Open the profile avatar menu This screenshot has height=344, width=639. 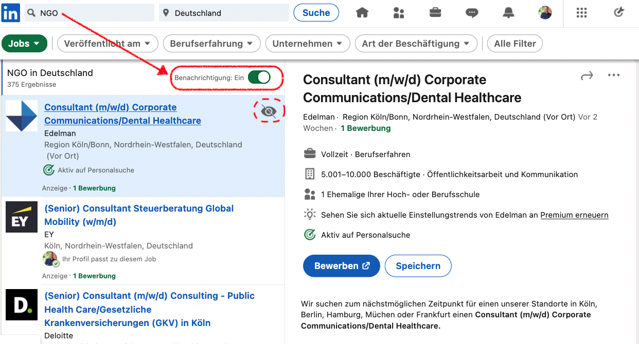[545, 13]
